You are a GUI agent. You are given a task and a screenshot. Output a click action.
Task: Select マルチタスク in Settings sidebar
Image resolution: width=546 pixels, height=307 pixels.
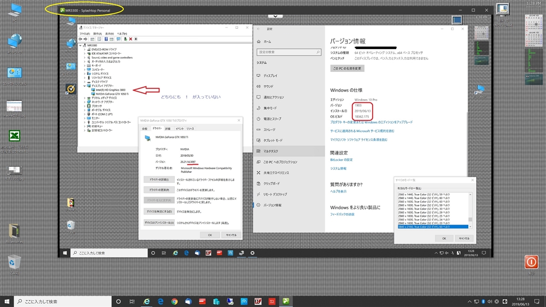289,151
